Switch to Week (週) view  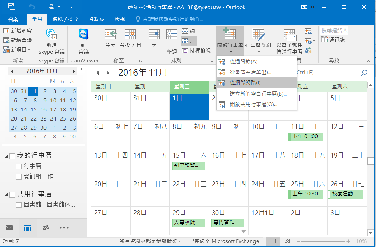pyautogui.click(x=188, y=31)
